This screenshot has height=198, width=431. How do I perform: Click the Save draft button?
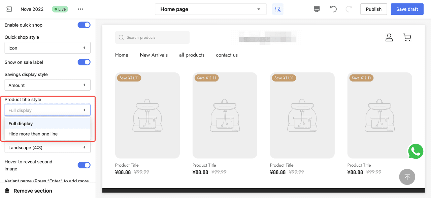tap(407, 9)
